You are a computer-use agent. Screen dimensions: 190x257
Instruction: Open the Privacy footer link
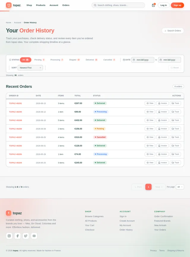(x=153, y=251)
